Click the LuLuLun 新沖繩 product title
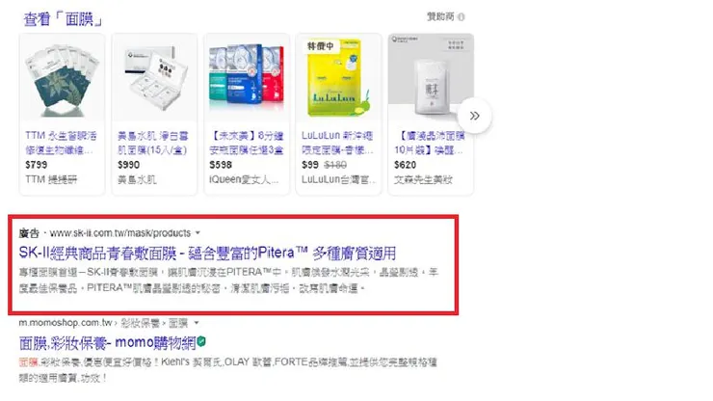 (x=338, y=143)
